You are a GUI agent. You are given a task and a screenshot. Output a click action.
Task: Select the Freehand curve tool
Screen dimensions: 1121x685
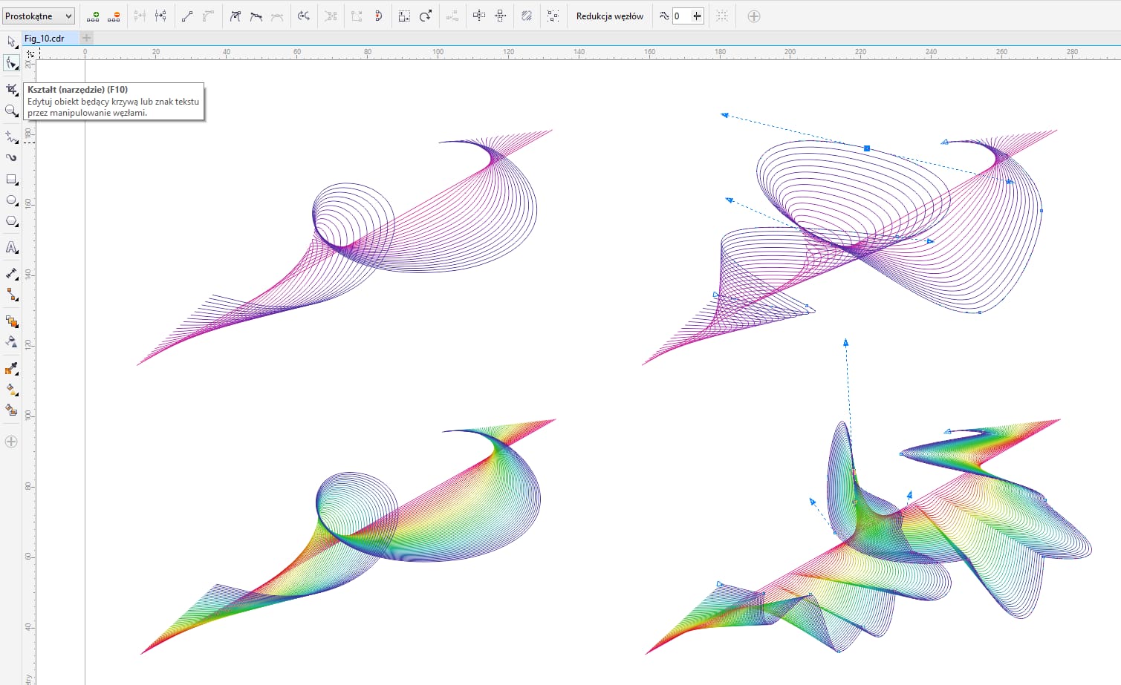click(11, 137)
